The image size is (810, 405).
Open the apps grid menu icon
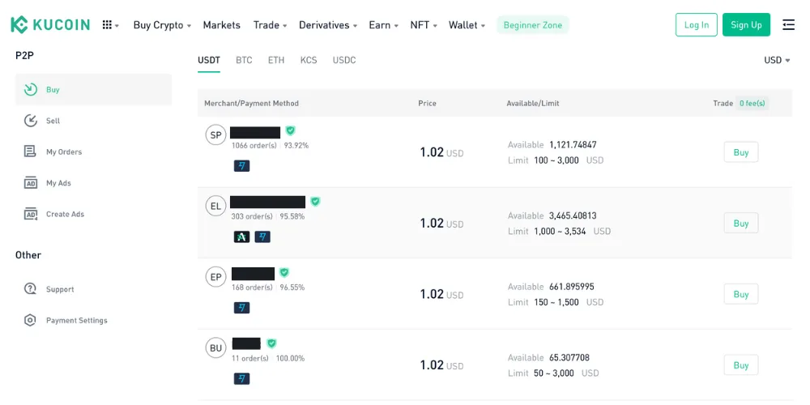pyautogui.click(x=107, y=25)
